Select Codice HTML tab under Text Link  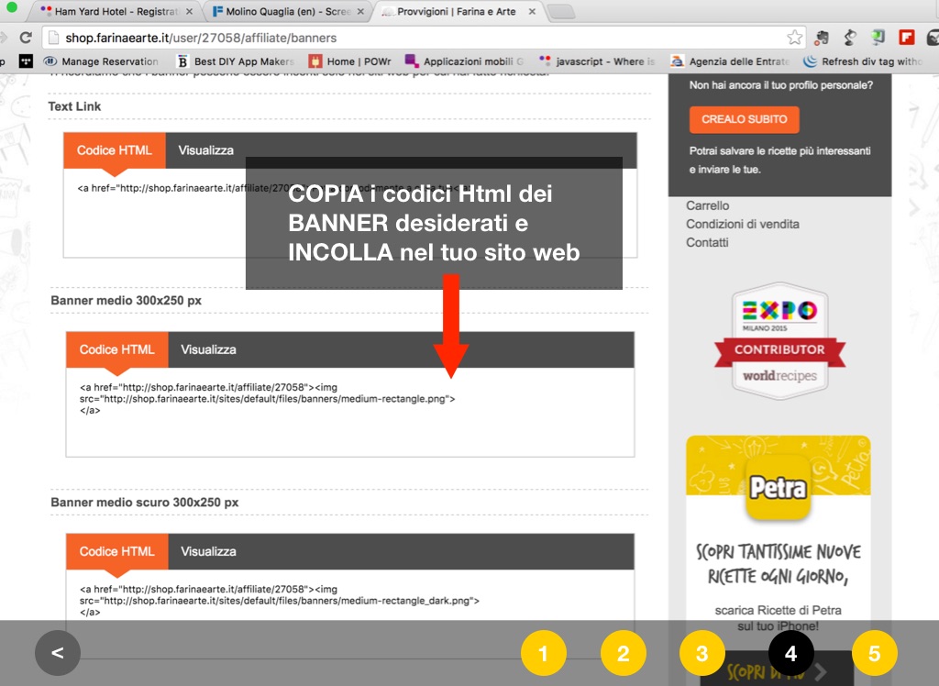pyautogui.click(x=115, y=150)
